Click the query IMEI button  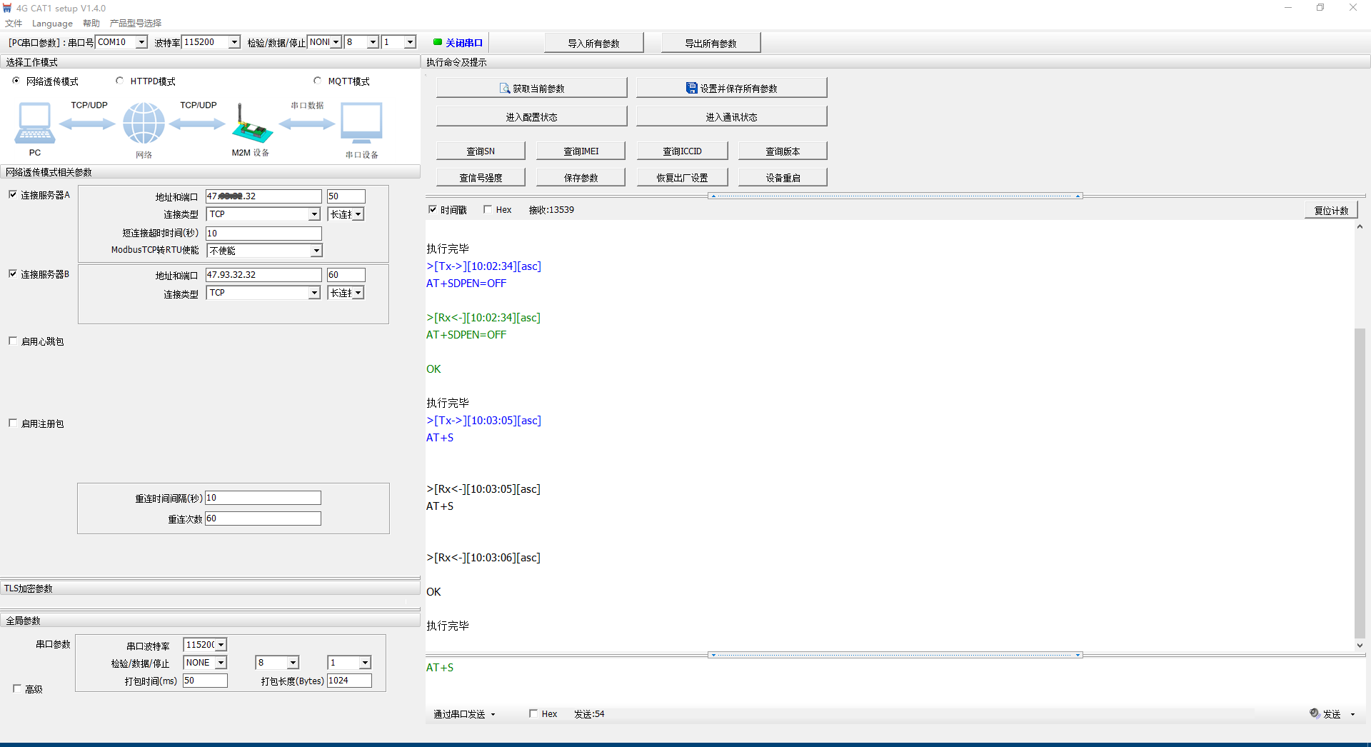tap(581, 151)
